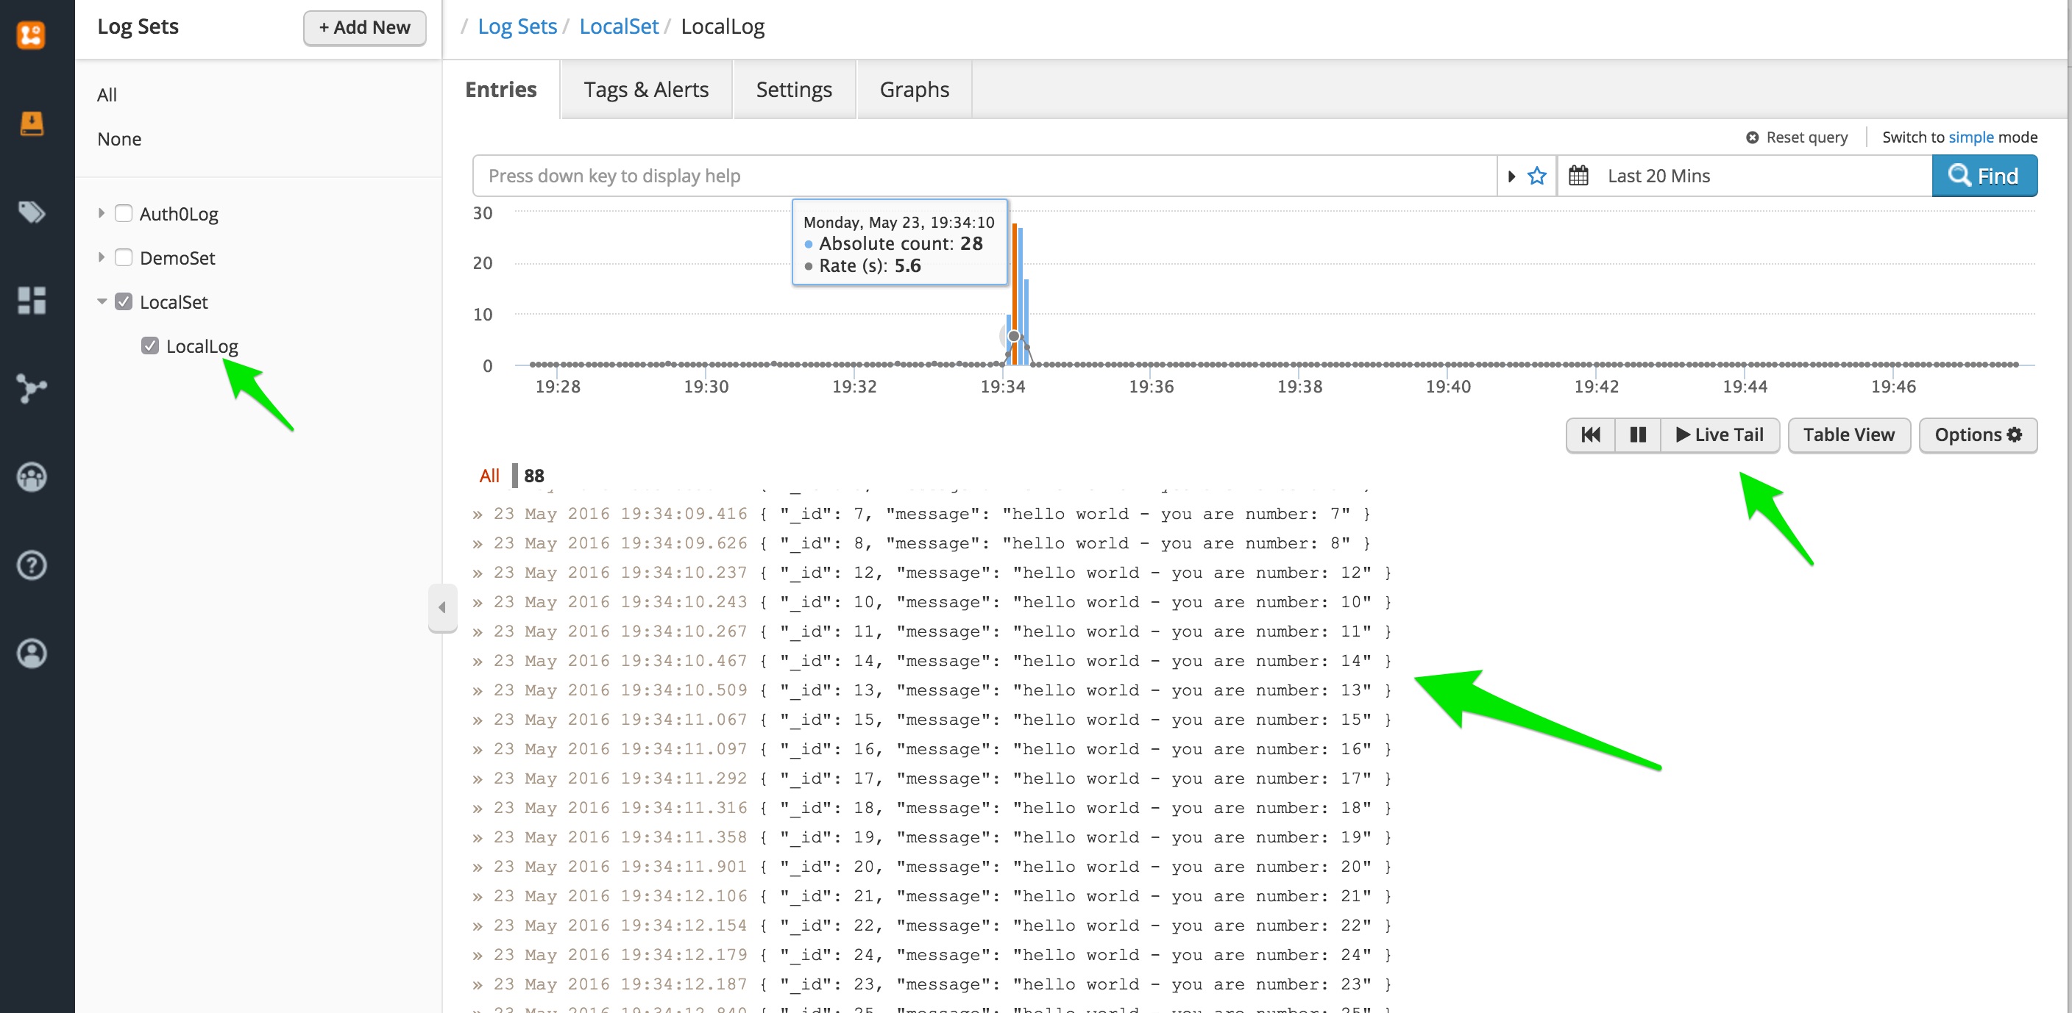Screen dimensions: 2072x1013
Task: Uncheck the LocalLog checkbox
Action: click(149, 346)
